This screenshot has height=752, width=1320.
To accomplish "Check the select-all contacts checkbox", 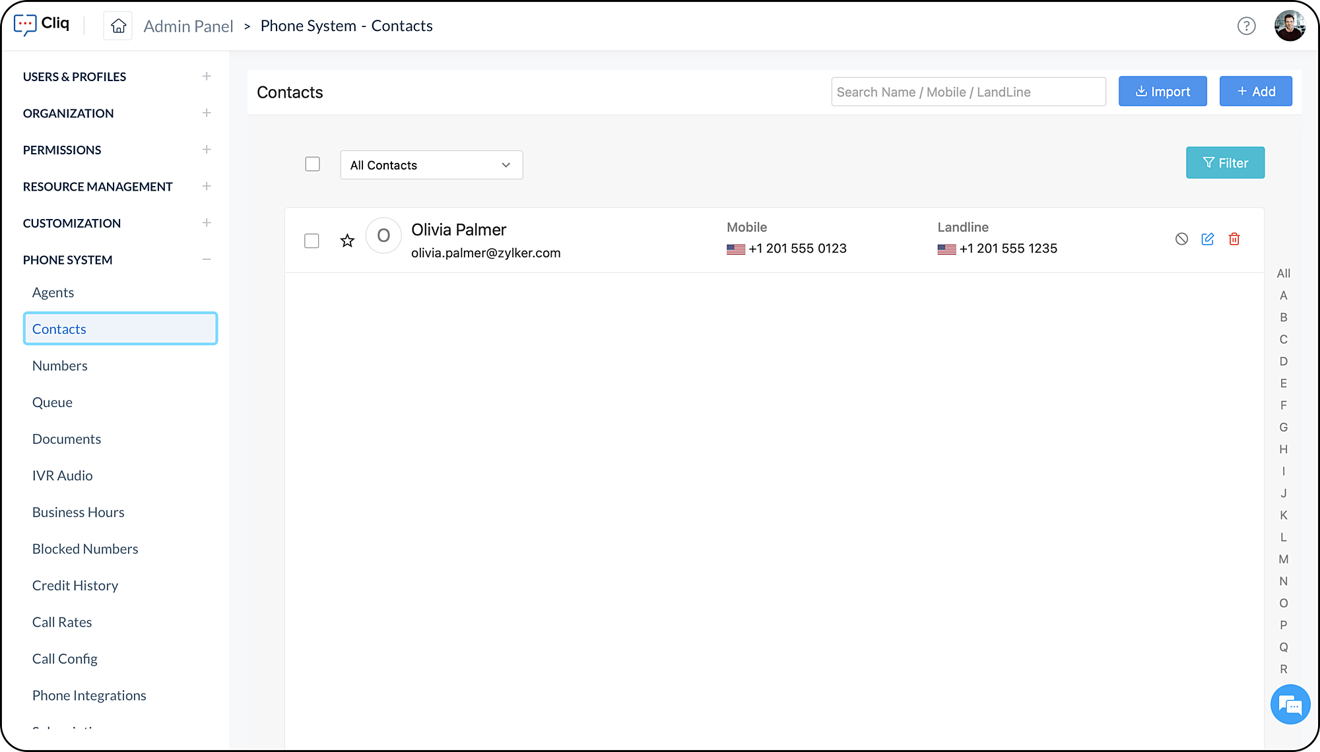I will (312, 164).
